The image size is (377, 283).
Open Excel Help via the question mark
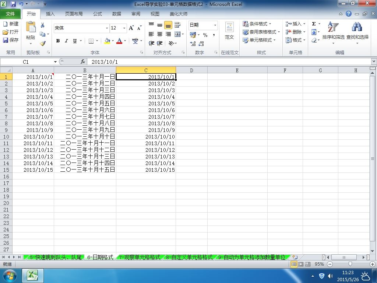click(349, 14)
